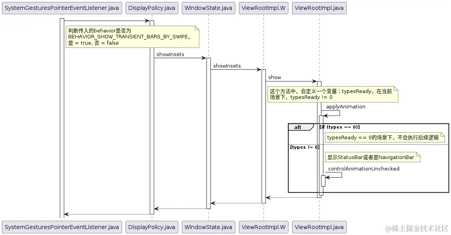Select the [if (types == 0)] guard condition
This screenshot has width=451, height=235.
click(339, 127)
